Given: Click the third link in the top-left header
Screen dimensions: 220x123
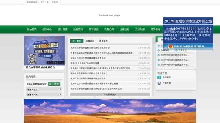Looking at the screenshot, I should click(55, 2).
